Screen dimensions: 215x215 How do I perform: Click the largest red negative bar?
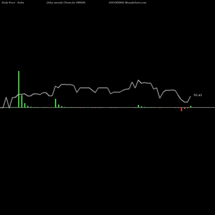(181, 109)
